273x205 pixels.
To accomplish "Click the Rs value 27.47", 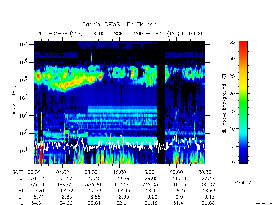I will [208, 178].
